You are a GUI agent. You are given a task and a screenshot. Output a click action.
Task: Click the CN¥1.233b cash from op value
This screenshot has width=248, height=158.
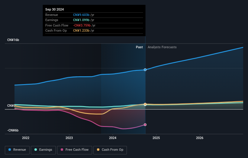[81, 31]
